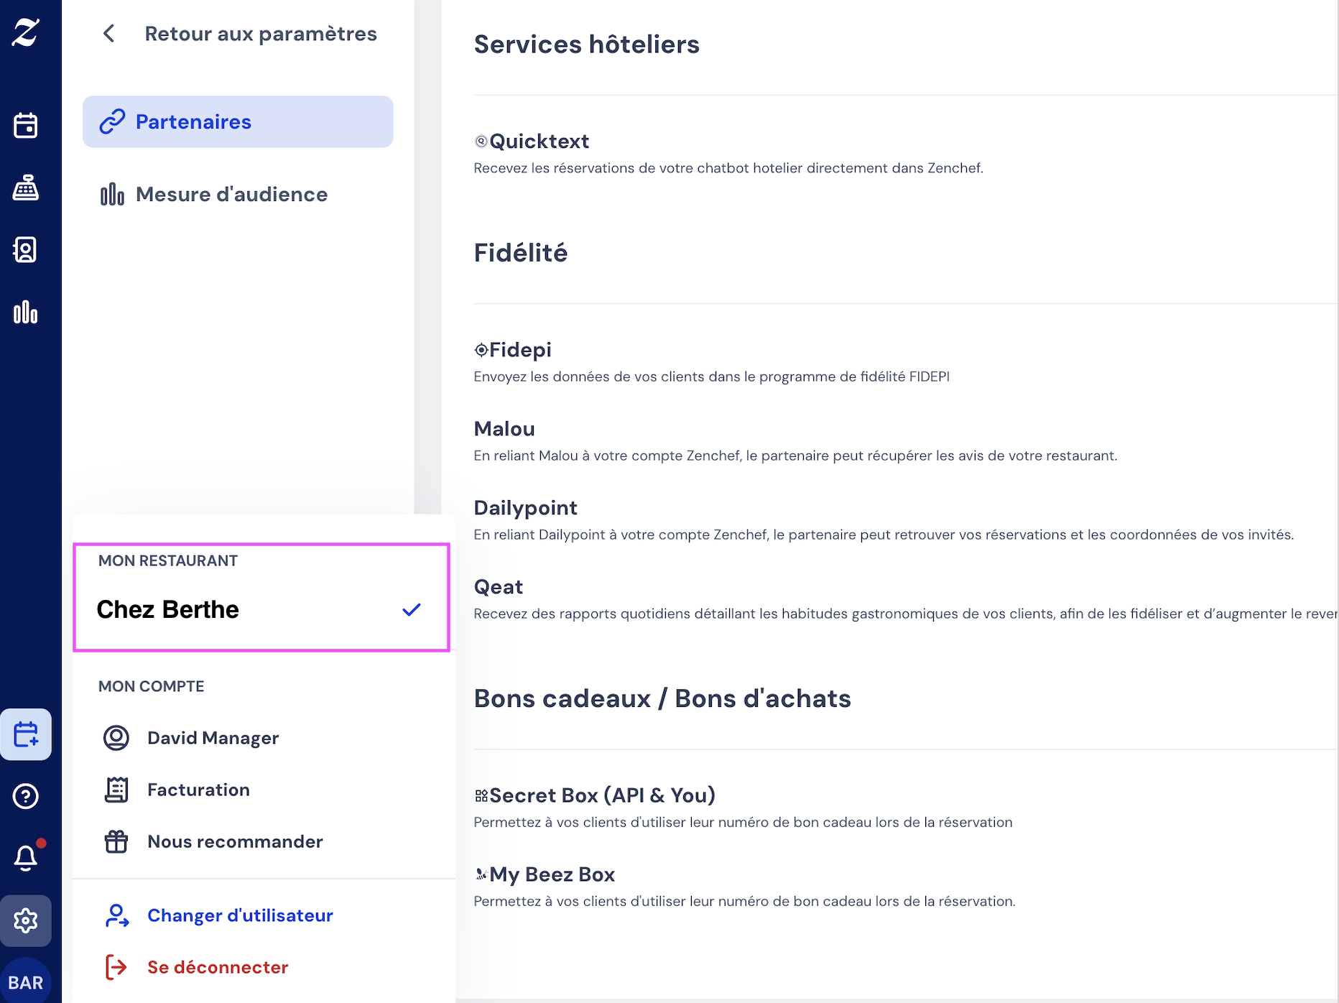Screen dimensions: 1339x1003
Task: Open the David Manager account
Action: coord(213,738)
